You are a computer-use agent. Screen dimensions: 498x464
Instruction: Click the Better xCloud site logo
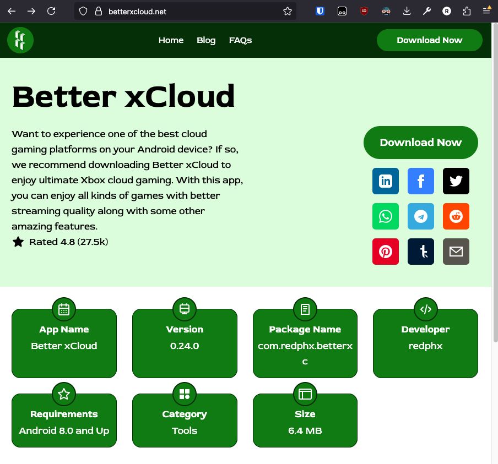[x=20, y=40]
